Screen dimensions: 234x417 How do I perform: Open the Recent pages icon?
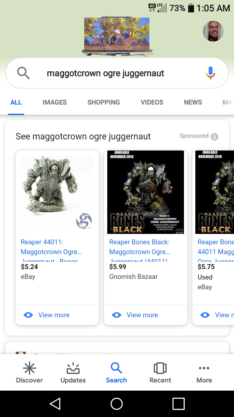[160, 368]
